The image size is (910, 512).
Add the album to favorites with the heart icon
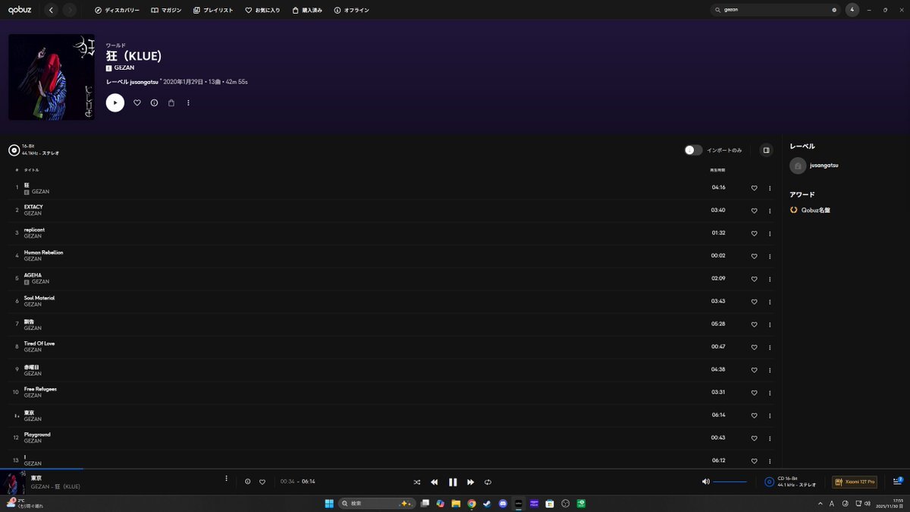137,103
